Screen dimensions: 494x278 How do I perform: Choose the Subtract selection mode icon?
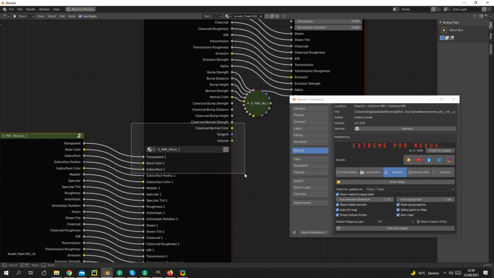point(452,38)
